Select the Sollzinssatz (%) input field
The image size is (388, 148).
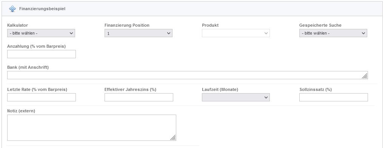point(334,97)
